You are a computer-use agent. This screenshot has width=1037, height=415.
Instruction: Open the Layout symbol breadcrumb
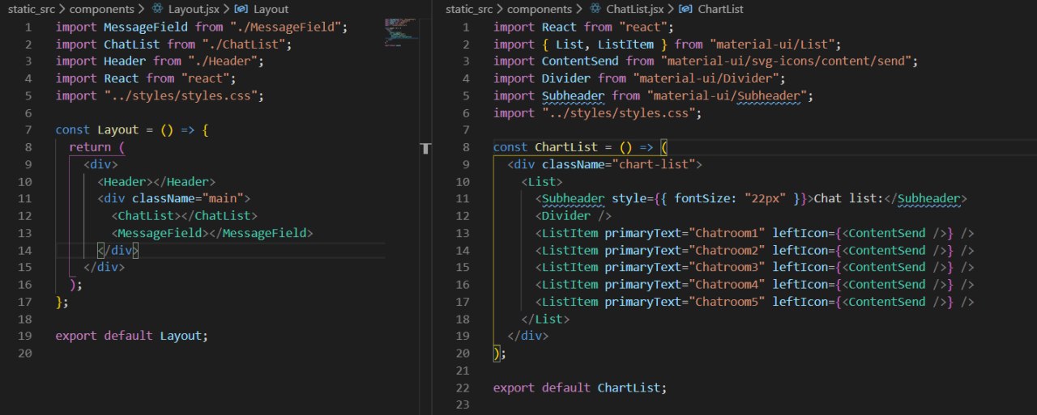pyautogui.click(x=271, y=9)
